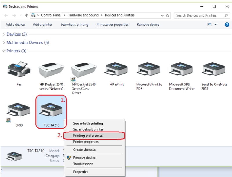
Task: Click Print server properties button
Action: (113, 25)
